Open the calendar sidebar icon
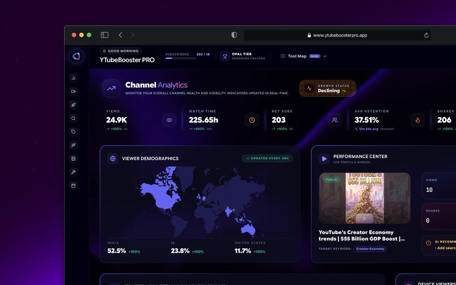456x285 pixels. click(73, 186)
